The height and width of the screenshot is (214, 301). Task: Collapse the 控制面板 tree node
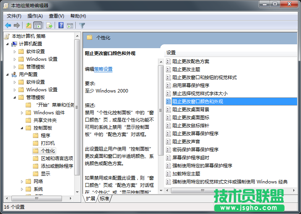[x=22, y=128]
